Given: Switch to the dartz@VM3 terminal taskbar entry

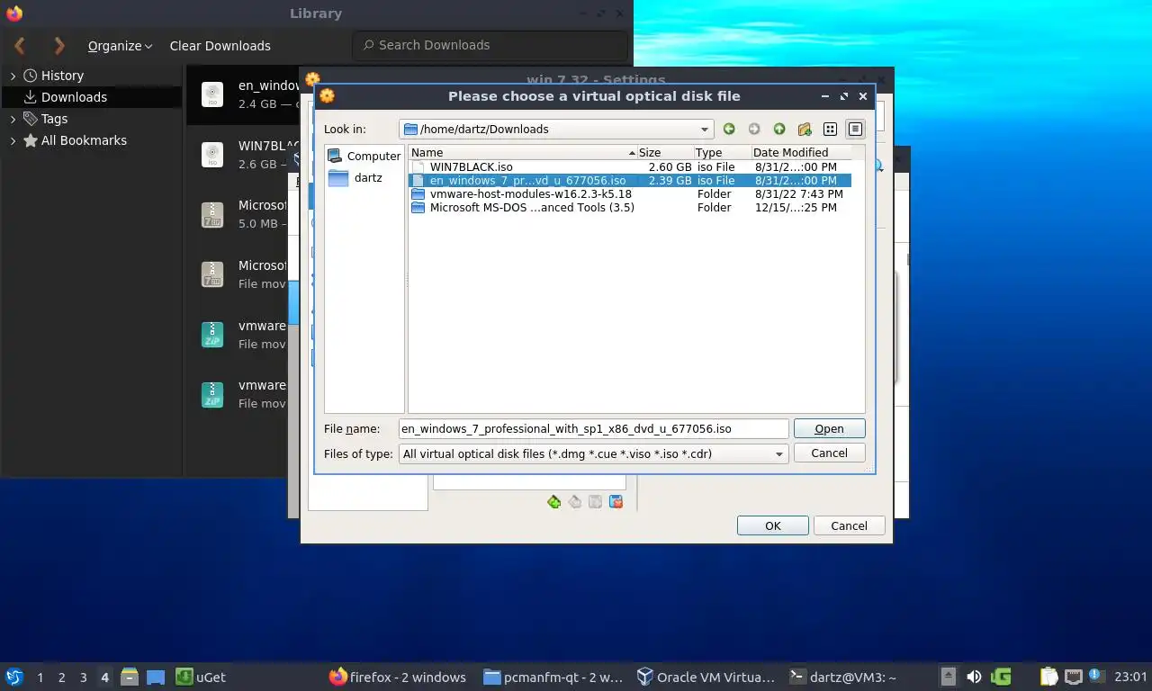Looking at the screenshot, I should pyautogui.click(x=841, y=677).
